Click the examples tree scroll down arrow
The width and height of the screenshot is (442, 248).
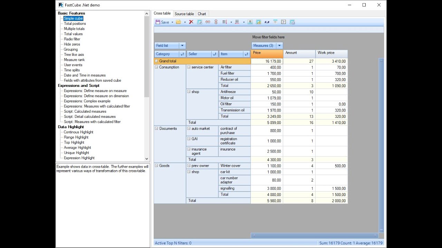[x=147, y=159]
